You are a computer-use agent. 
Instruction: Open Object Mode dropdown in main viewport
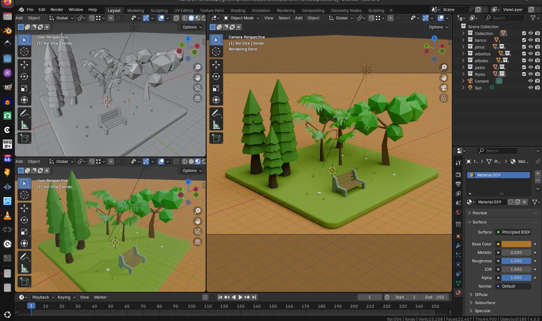pyautogui.click(x=241, y=18)
